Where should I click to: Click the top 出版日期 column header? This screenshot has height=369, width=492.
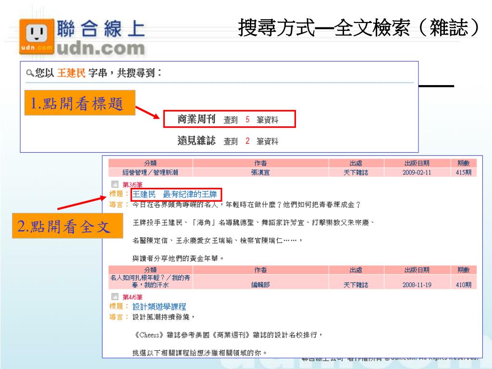coord(417,163)
